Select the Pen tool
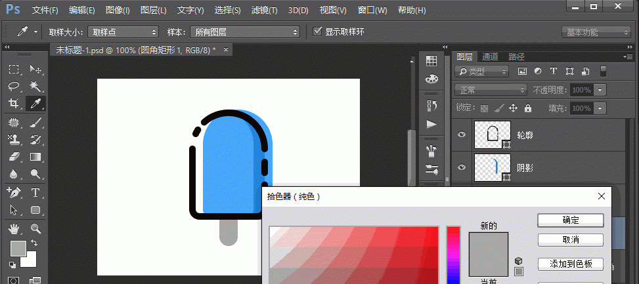The height and width of the screenshot is (284, 639). [14, 193]
